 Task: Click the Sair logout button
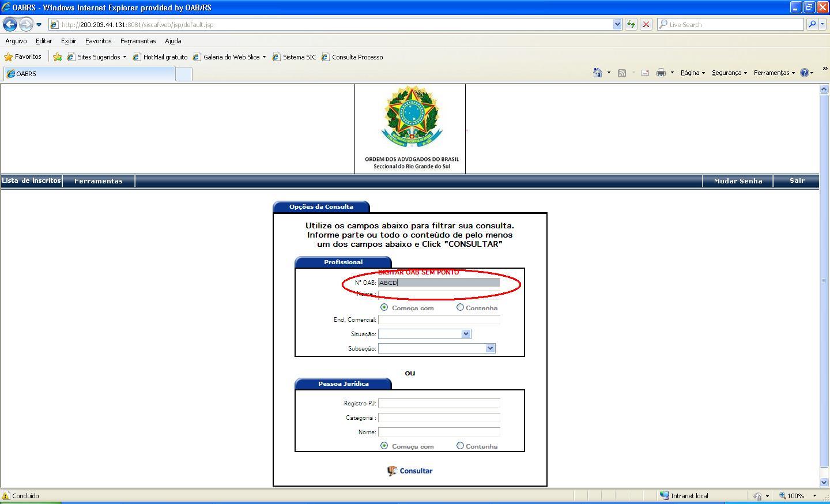tap(797, 181)
